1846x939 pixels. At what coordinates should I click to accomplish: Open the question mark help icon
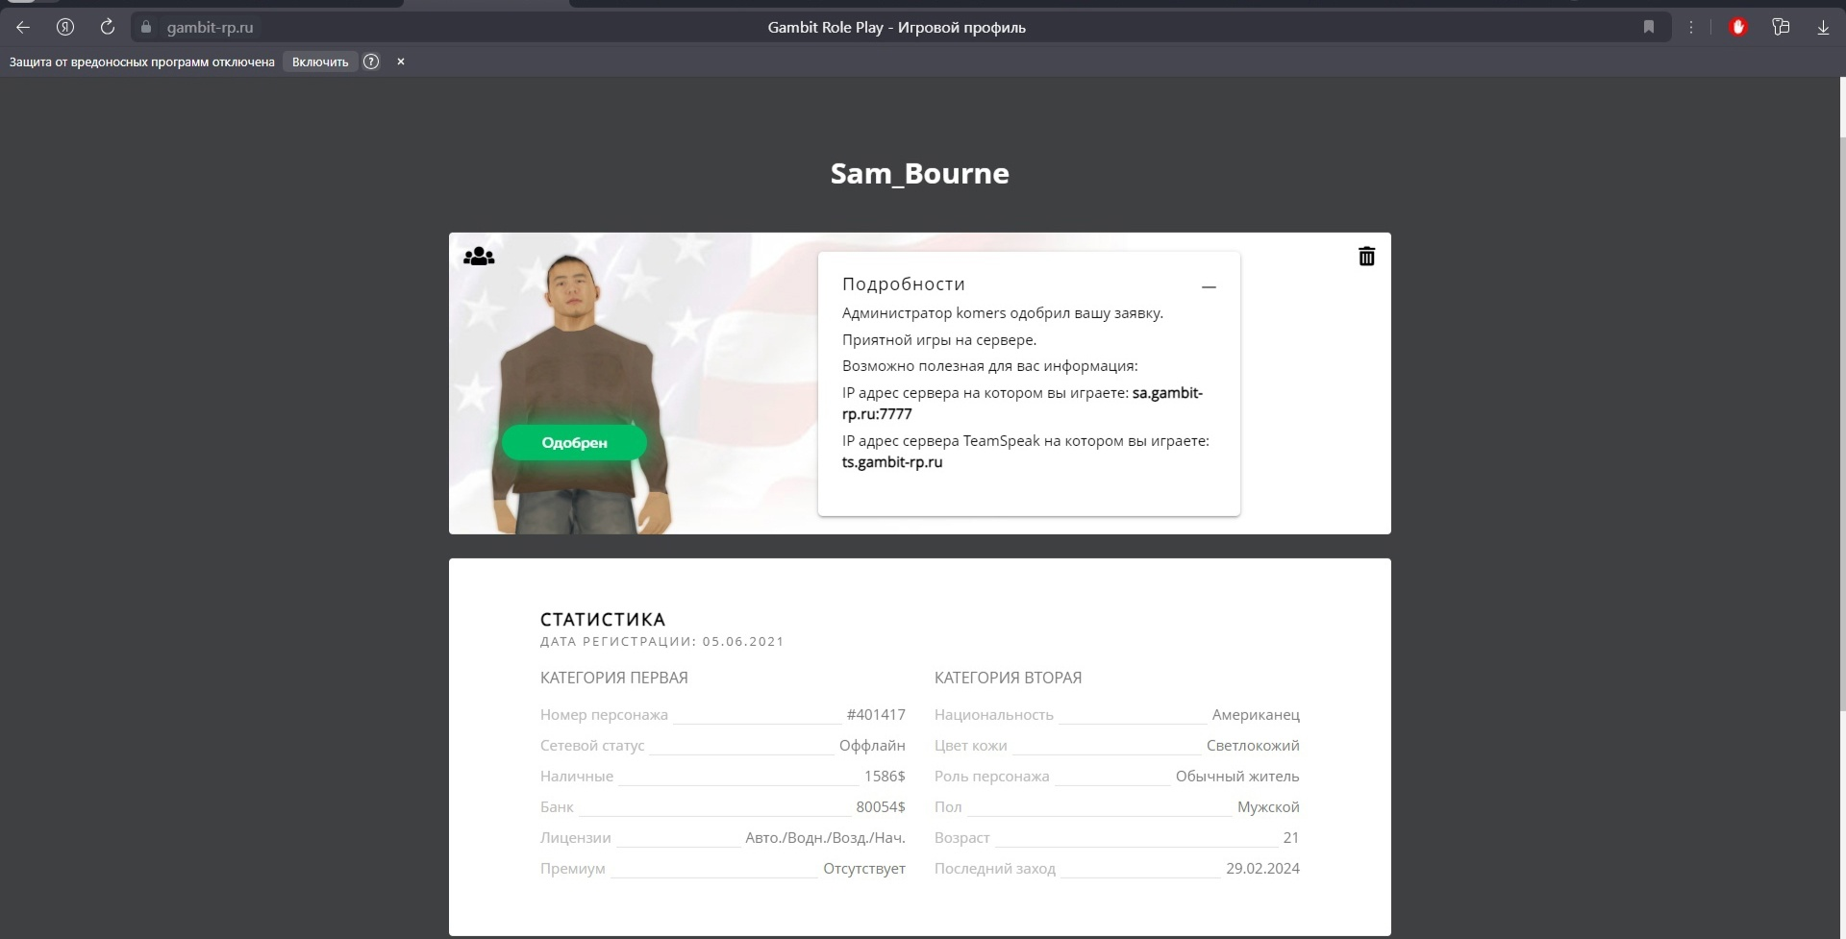[x=371, y=62]
